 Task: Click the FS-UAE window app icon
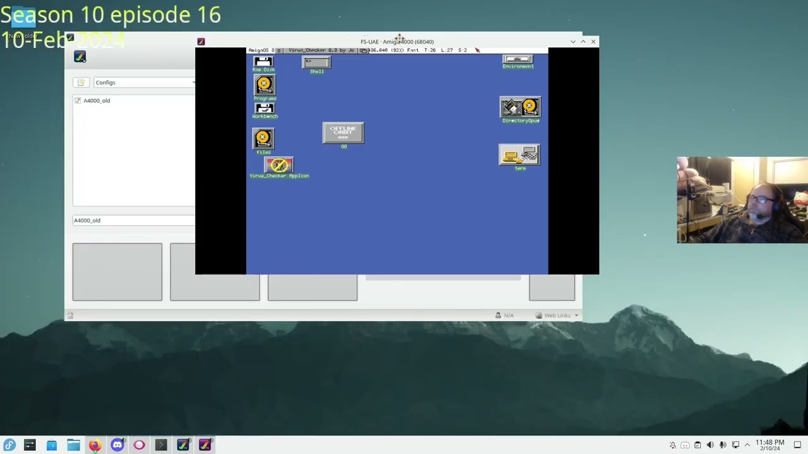(x=201, y=42)
